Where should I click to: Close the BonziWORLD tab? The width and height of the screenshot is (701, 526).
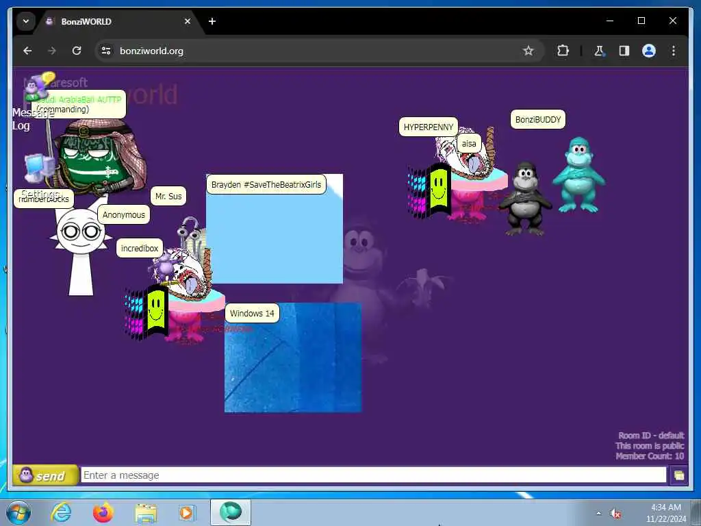click(188, 21)
